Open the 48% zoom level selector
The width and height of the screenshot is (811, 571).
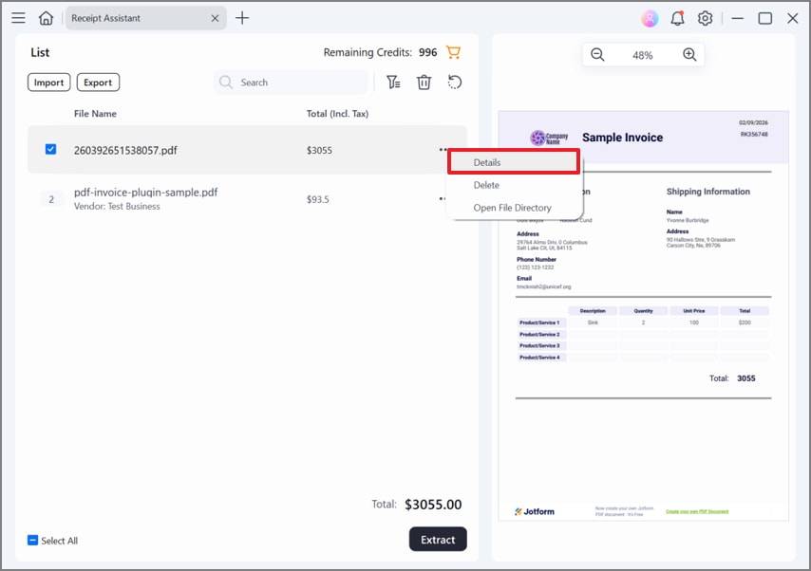[643, 54]
